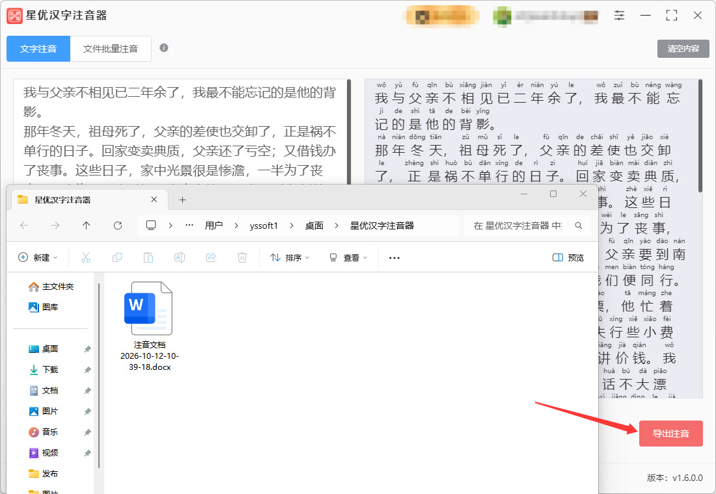Select the 注音文档 2026-10-12-10-39-18.docx file

(149, 326)
